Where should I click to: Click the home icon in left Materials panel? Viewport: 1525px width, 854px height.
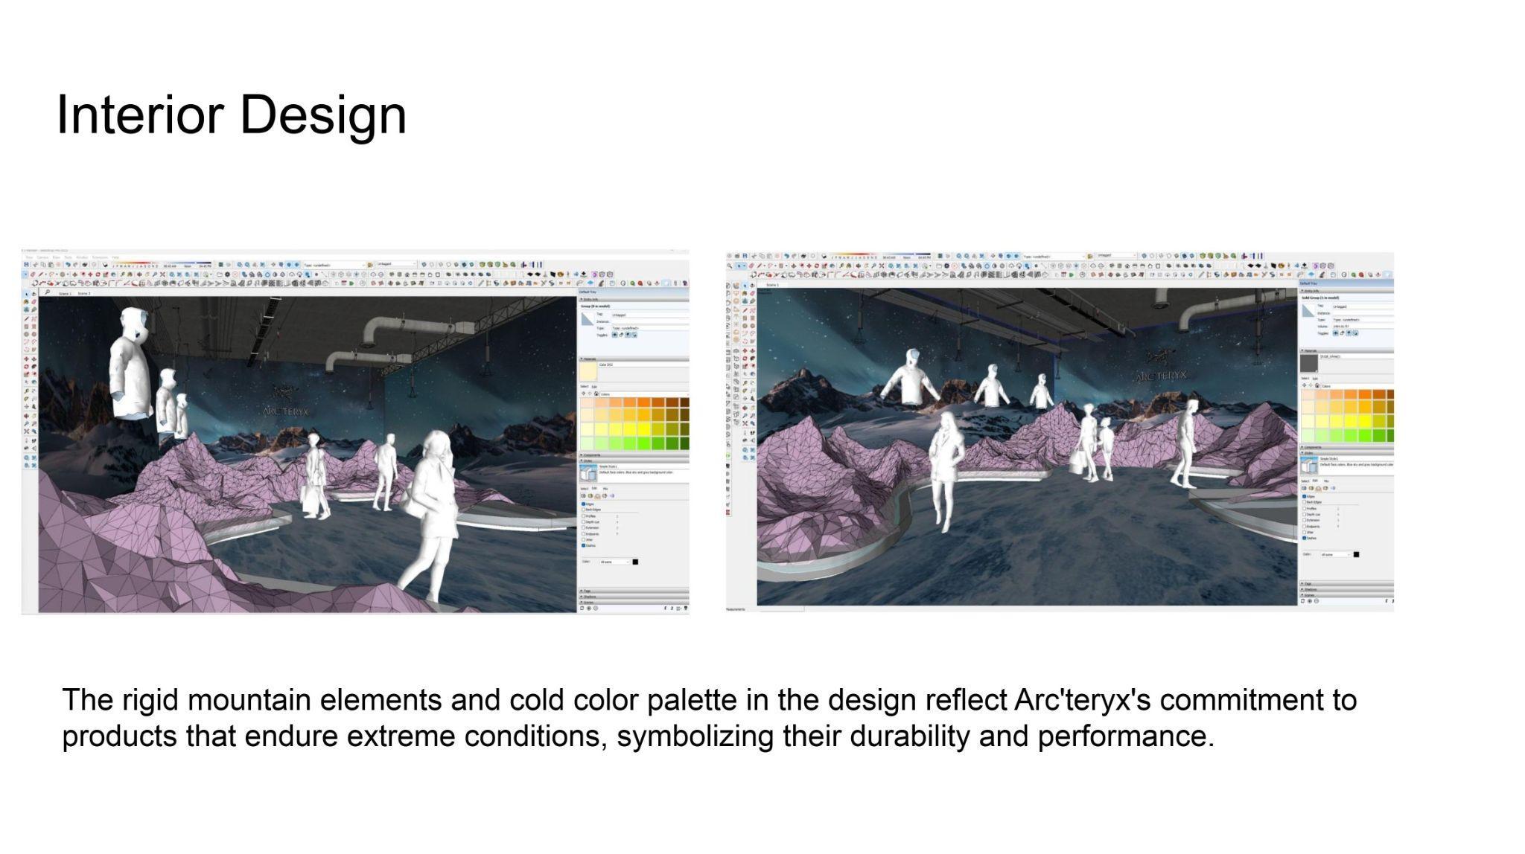(x=596, y=394)
